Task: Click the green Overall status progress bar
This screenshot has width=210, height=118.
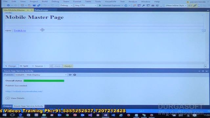Action: (x=44, y=81)
